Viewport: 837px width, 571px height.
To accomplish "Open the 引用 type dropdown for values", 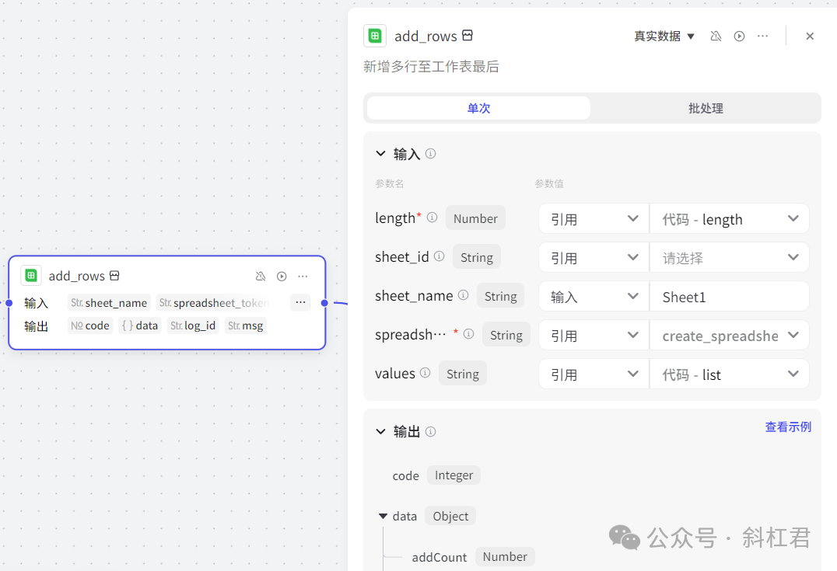I will (594, 374).
